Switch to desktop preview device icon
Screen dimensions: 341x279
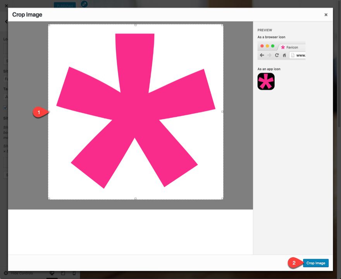pyautogui.click(x=52, y=274)
